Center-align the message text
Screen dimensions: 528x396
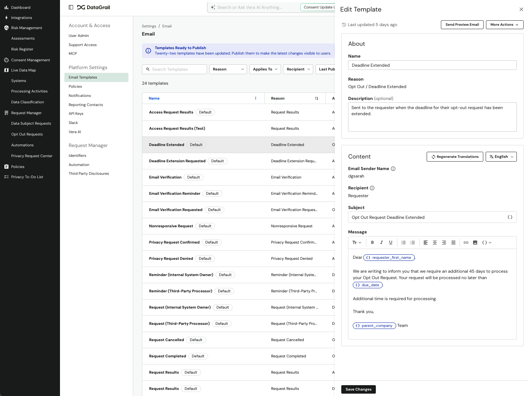435,242
